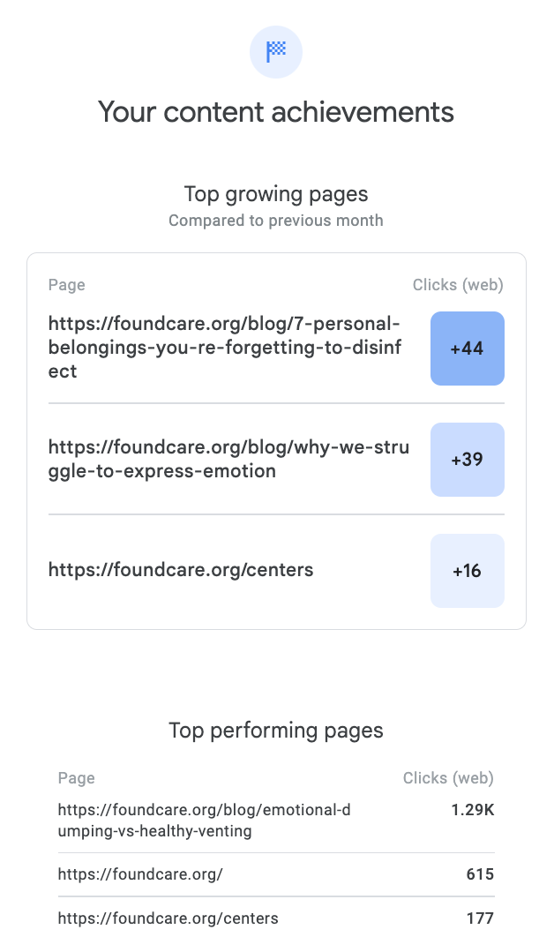Open the 7-personal-belongings blog page link
This screenshot has height=937, width=554.
click(225, 348)
